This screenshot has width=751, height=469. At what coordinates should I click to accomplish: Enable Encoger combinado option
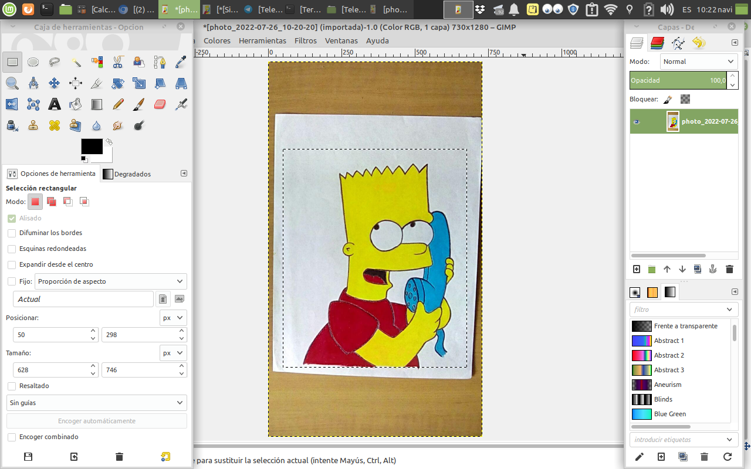point(12,437)
